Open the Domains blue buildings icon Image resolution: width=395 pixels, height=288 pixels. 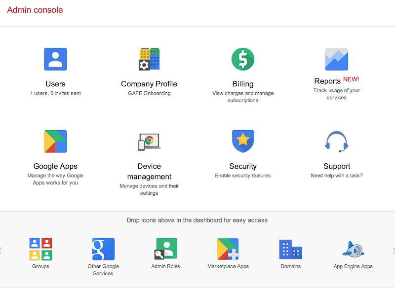coord(291,249)
